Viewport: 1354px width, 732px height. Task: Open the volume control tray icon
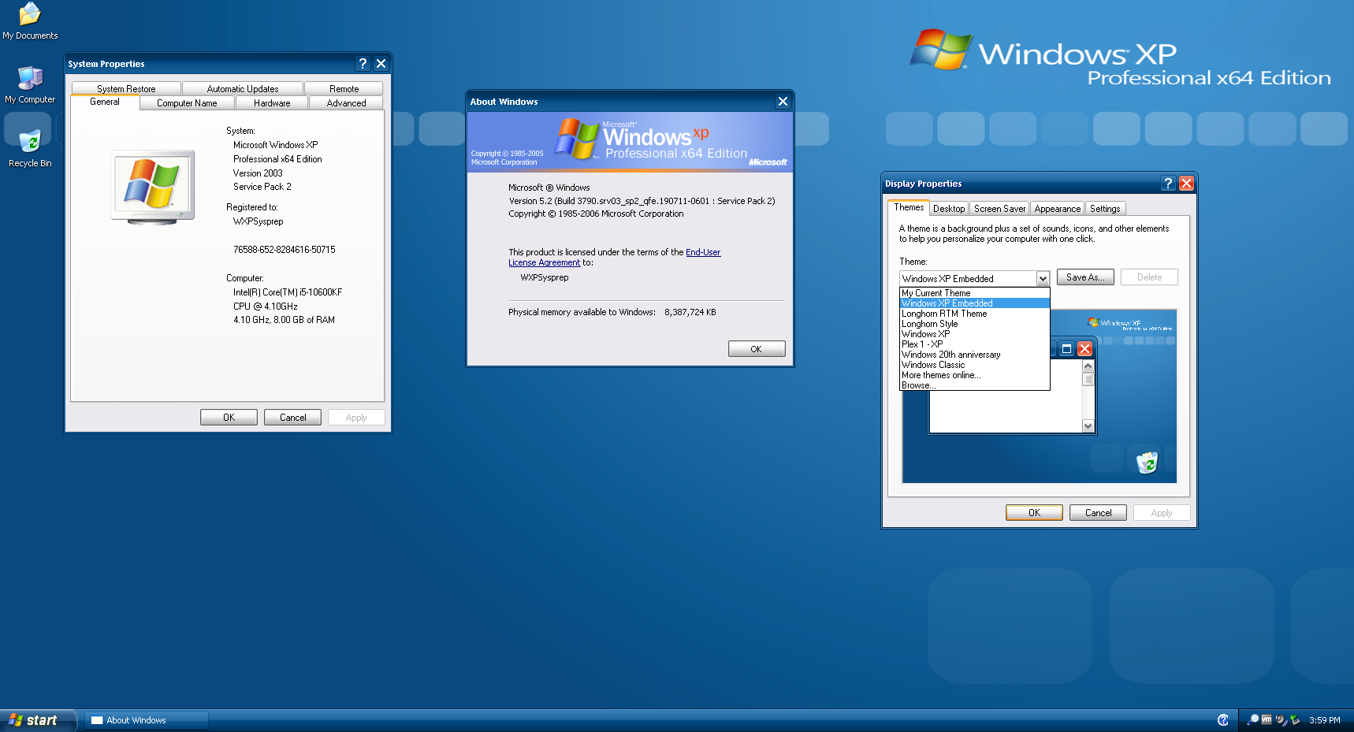[x=1279, y=719]
